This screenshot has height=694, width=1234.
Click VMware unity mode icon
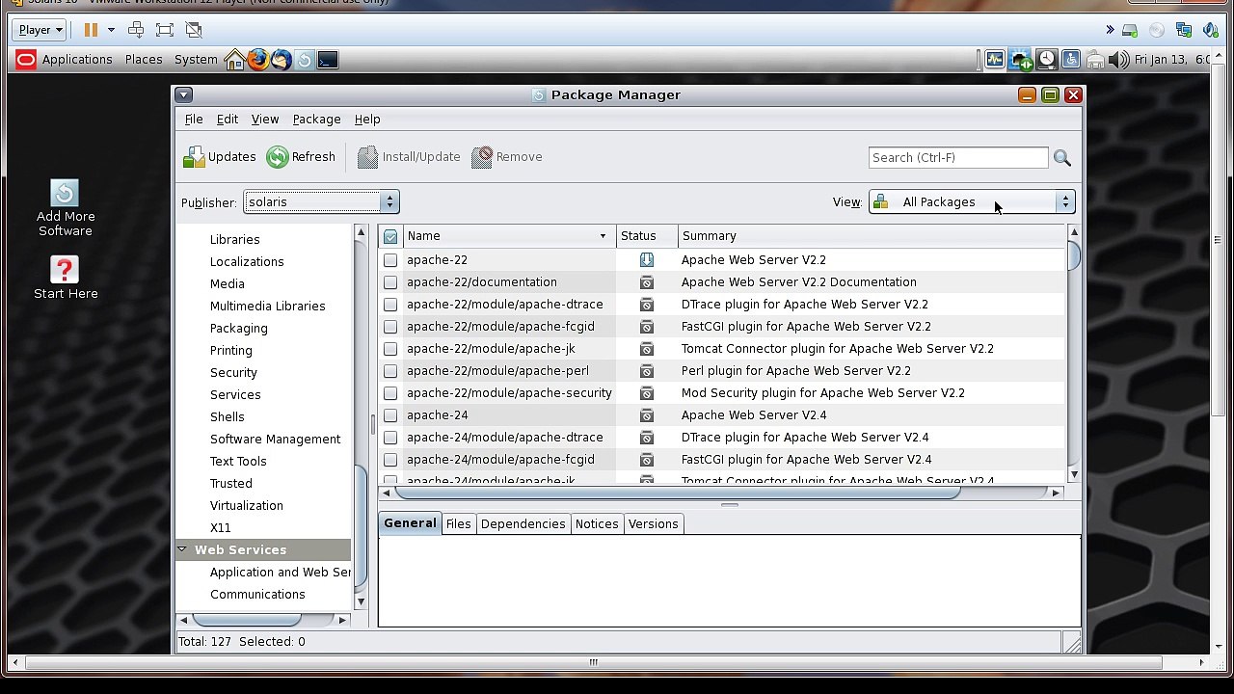tap(194, 30)
